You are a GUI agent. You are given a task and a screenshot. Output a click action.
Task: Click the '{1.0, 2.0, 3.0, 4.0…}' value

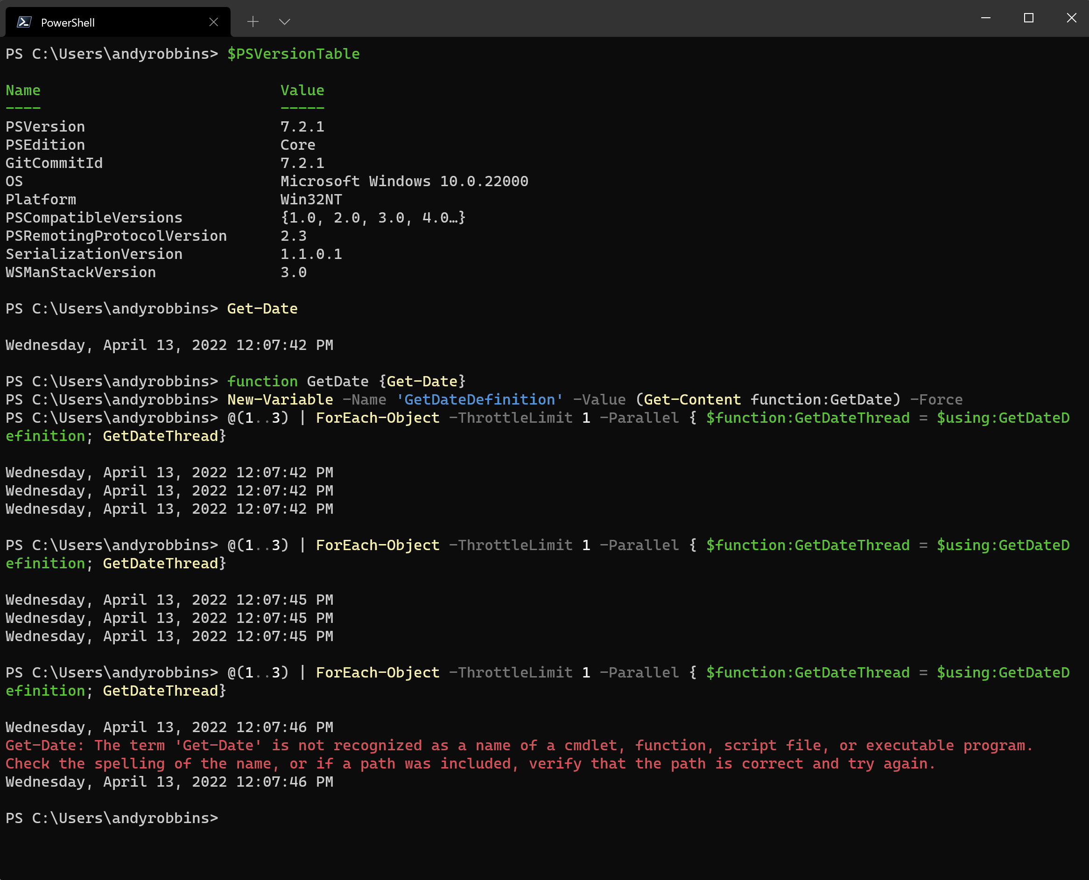click(373, 218)
